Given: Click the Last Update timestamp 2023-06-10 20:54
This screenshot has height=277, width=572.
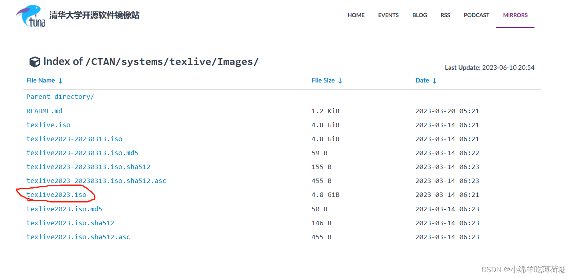Looking at the screenshot, I should 508,68.
